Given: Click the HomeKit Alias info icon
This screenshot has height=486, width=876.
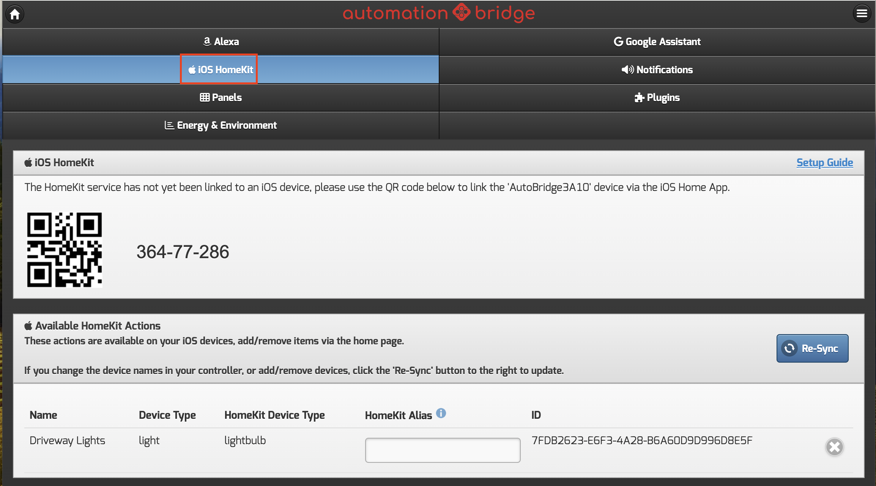Looking at the screenshot, I should click(x=441, y=413).
